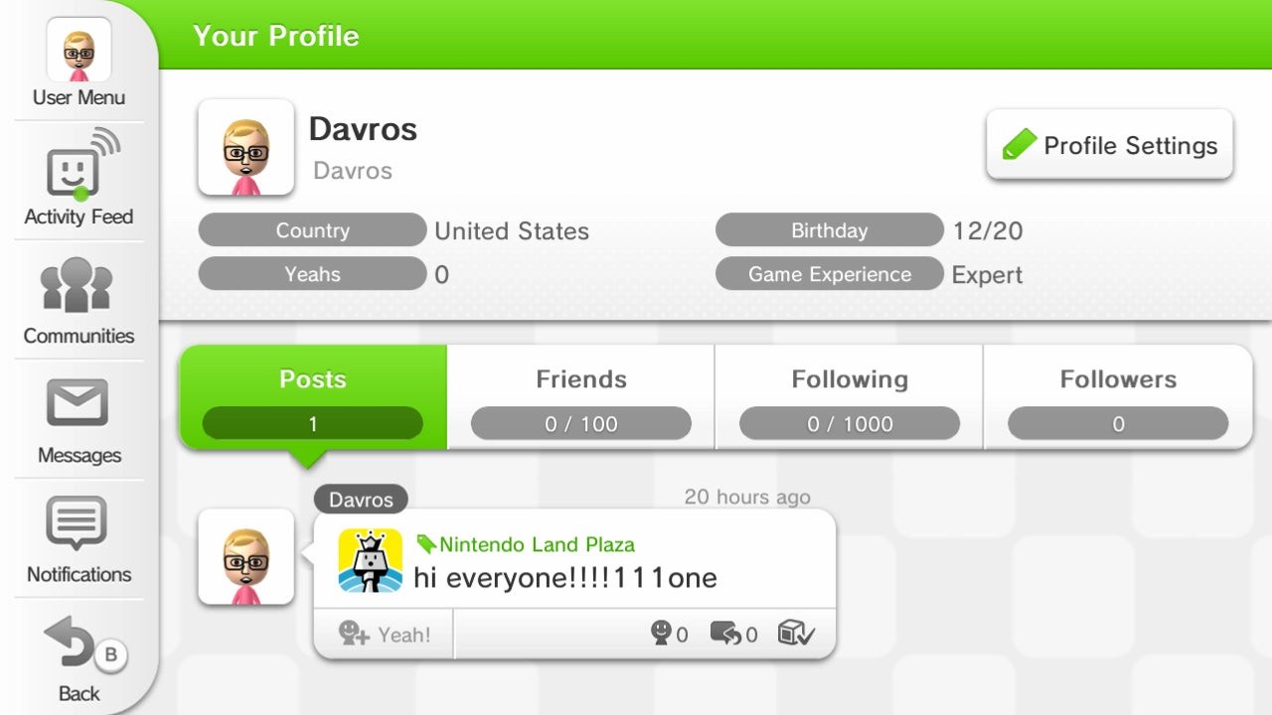Switch to the Friends tab
Viewport: 1272px width, 715px height.
[581, 397]
